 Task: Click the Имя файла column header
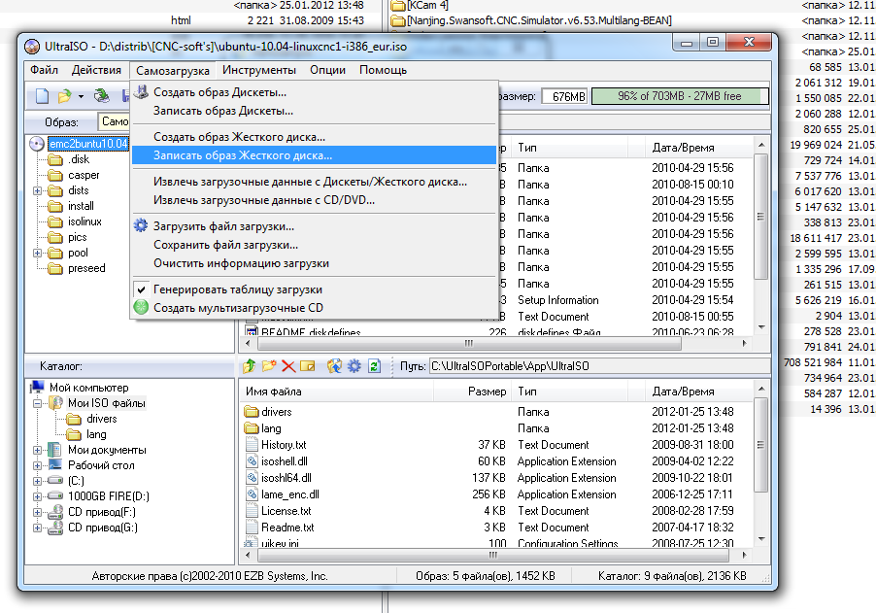click(x=335, y=392)
